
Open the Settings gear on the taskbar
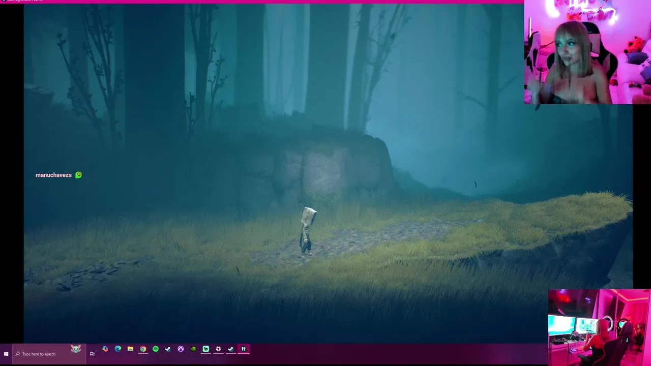click(x=218, y=349)
